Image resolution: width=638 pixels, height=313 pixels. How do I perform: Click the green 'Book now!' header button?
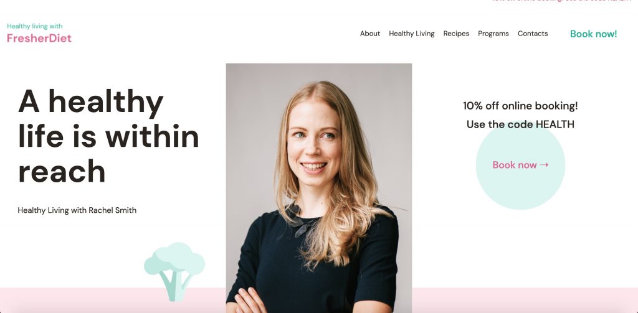pos(593,34)
